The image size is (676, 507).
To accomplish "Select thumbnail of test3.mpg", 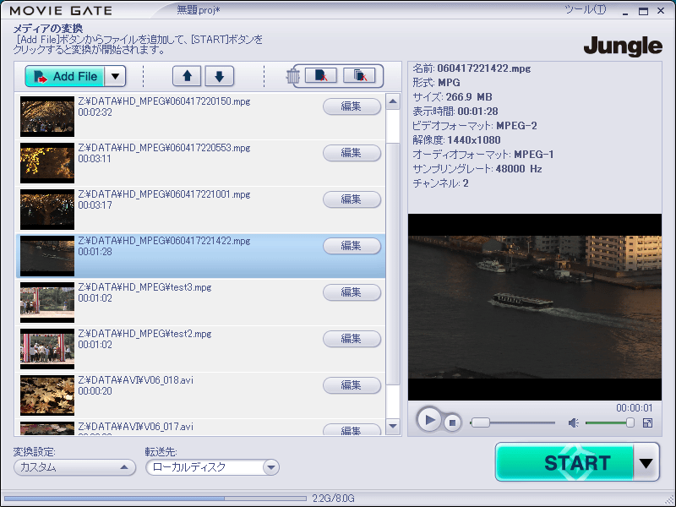I will [47, 303].
